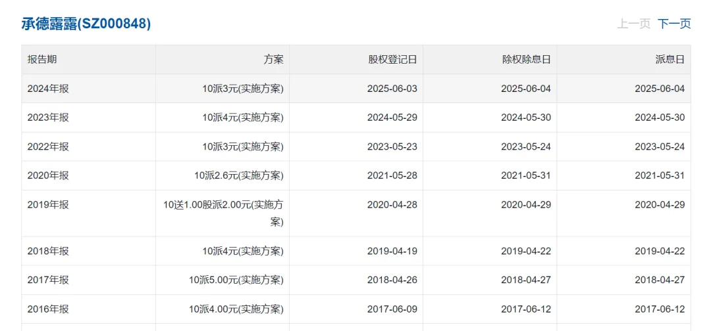
Task: Click record date 2025-06-03
Action: point(392,89)
